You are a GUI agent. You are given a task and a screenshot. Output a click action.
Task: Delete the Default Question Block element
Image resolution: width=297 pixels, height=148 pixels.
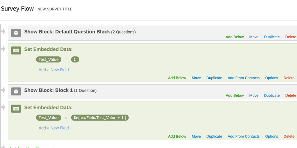(x=290, y=37)
